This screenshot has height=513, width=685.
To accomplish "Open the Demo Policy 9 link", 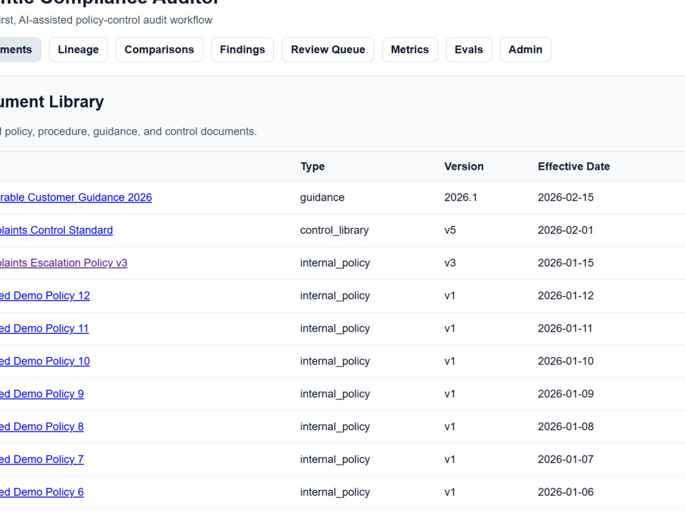I will [x=42, y=393].
